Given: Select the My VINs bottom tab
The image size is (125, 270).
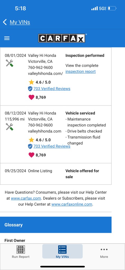Looking at the screenshot, I should click(x=62, y=252).
